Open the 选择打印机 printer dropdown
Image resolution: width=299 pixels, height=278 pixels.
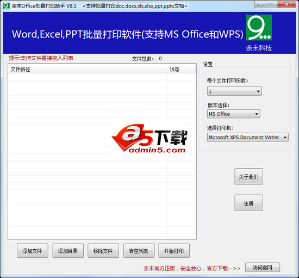(248, 138)
